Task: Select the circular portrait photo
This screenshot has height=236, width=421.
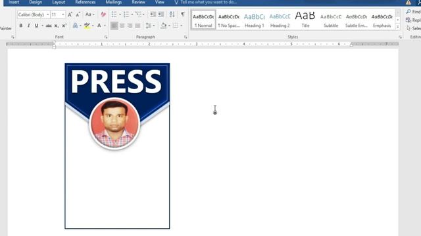Action: [114, 123]
